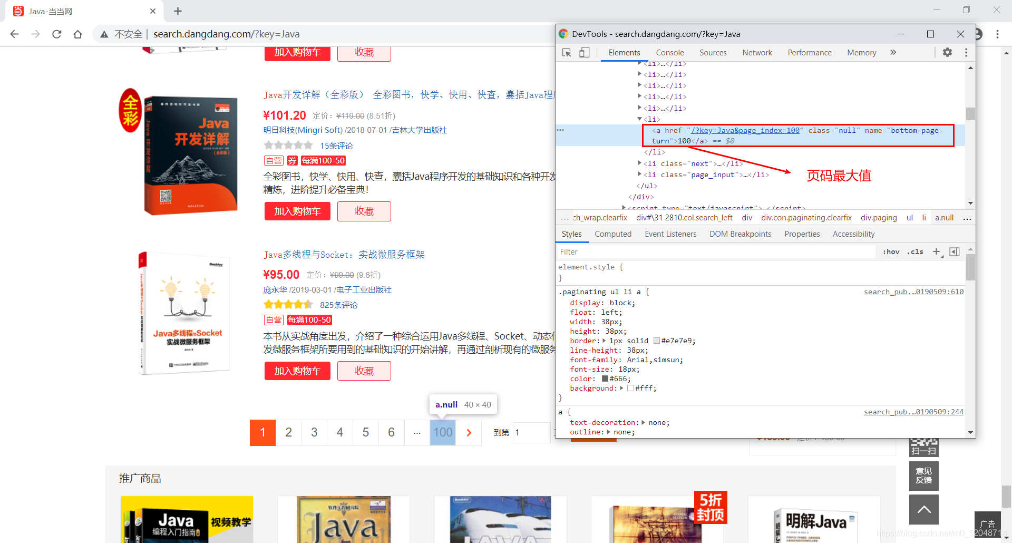Viewport: 1012px width, 543px height.
Task: Toggle the device emulation toolbar in DevTools
Action: point(584,52)
